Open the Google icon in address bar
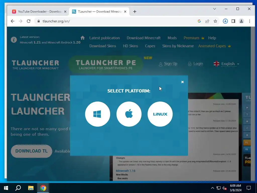Image resolution: width=257 pixels, height=193 pixels. [199, 21]
